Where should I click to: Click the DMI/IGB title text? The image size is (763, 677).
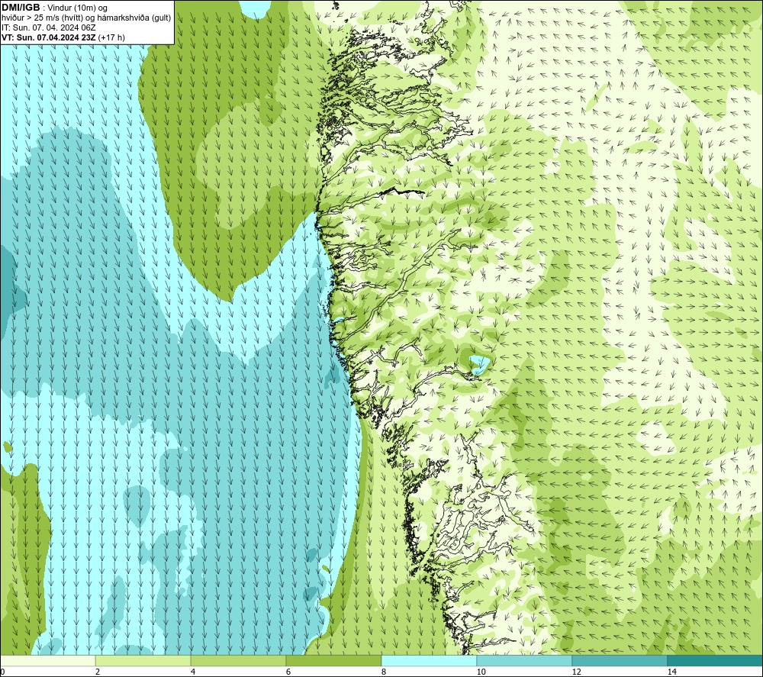point(21,8)
